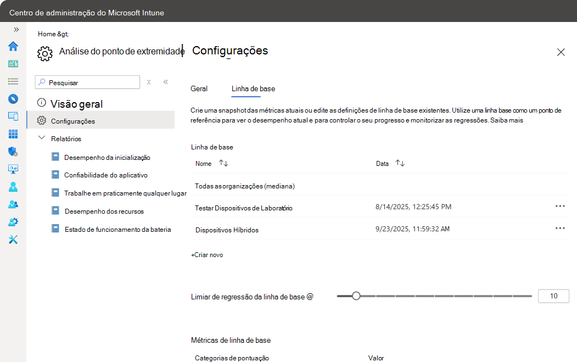Adjust the regression threshold slider handle

[x=356, y=296]
